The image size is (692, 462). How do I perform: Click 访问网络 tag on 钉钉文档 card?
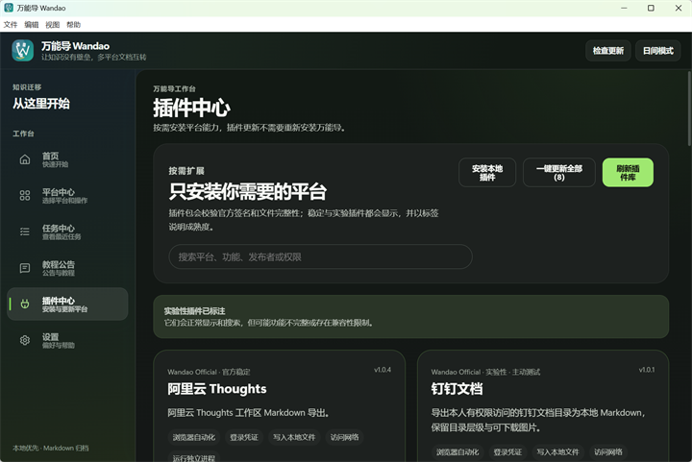pos(608,451)
